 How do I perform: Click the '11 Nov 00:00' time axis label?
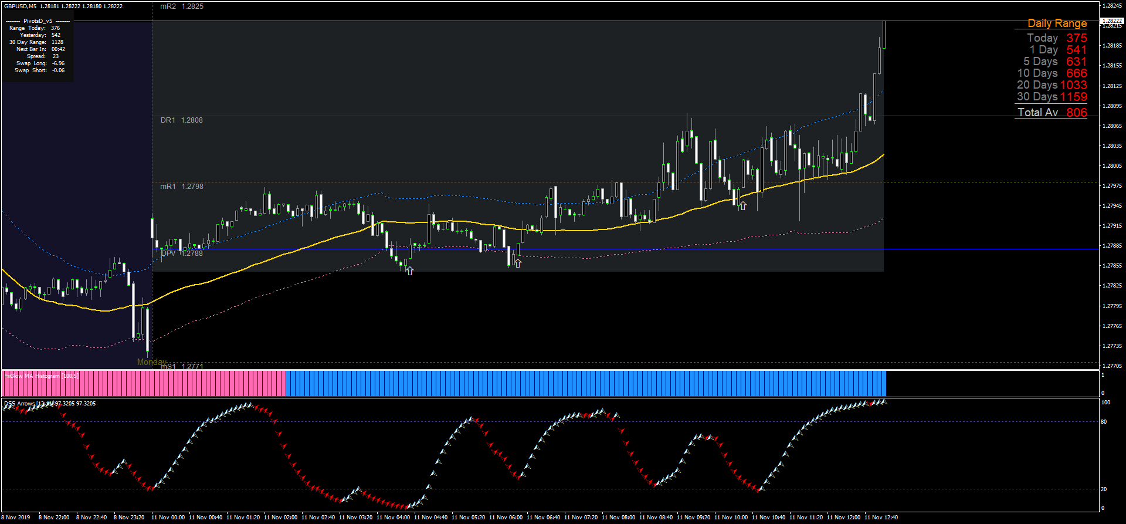point(168,518)
